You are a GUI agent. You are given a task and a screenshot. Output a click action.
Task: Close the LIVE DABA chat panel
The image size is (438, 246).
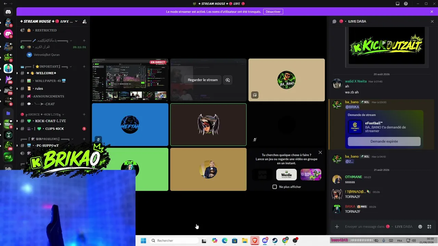pos(432,21)
